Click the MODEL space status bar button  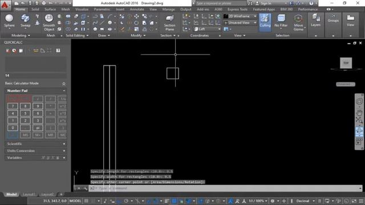pos(75,201)
